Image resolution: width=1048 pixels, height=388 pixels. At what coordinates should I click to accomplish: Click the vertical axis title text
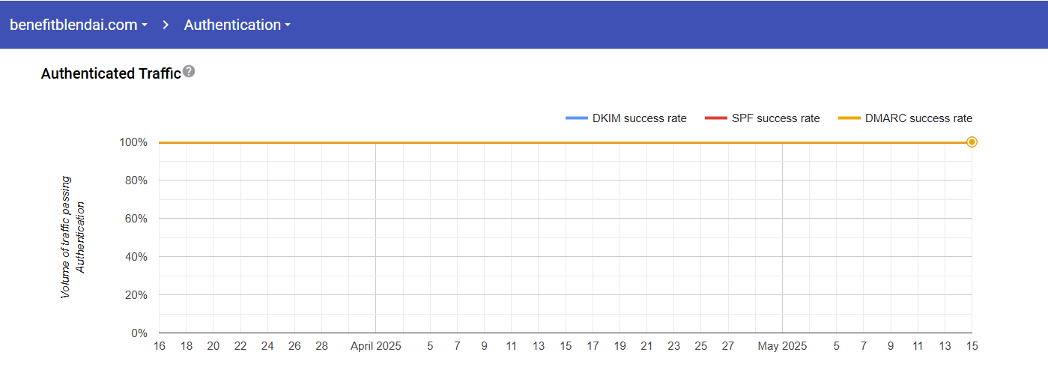73,237
